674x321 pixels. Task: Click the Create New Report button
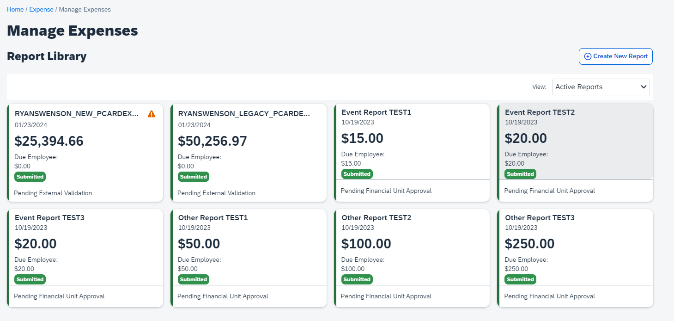click(x=615, y=56)
